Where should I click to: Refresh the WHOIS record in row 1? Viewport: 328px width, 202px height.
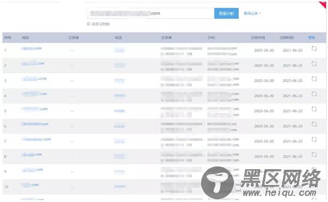point(314,48)
